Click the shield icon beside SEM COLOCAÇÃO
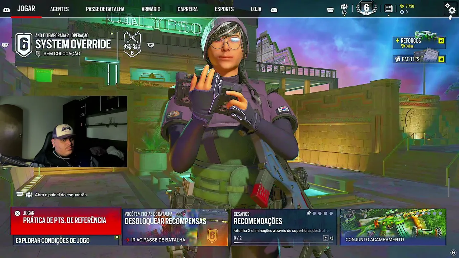Viewport: 459px width, 258px height. [38, 53]
